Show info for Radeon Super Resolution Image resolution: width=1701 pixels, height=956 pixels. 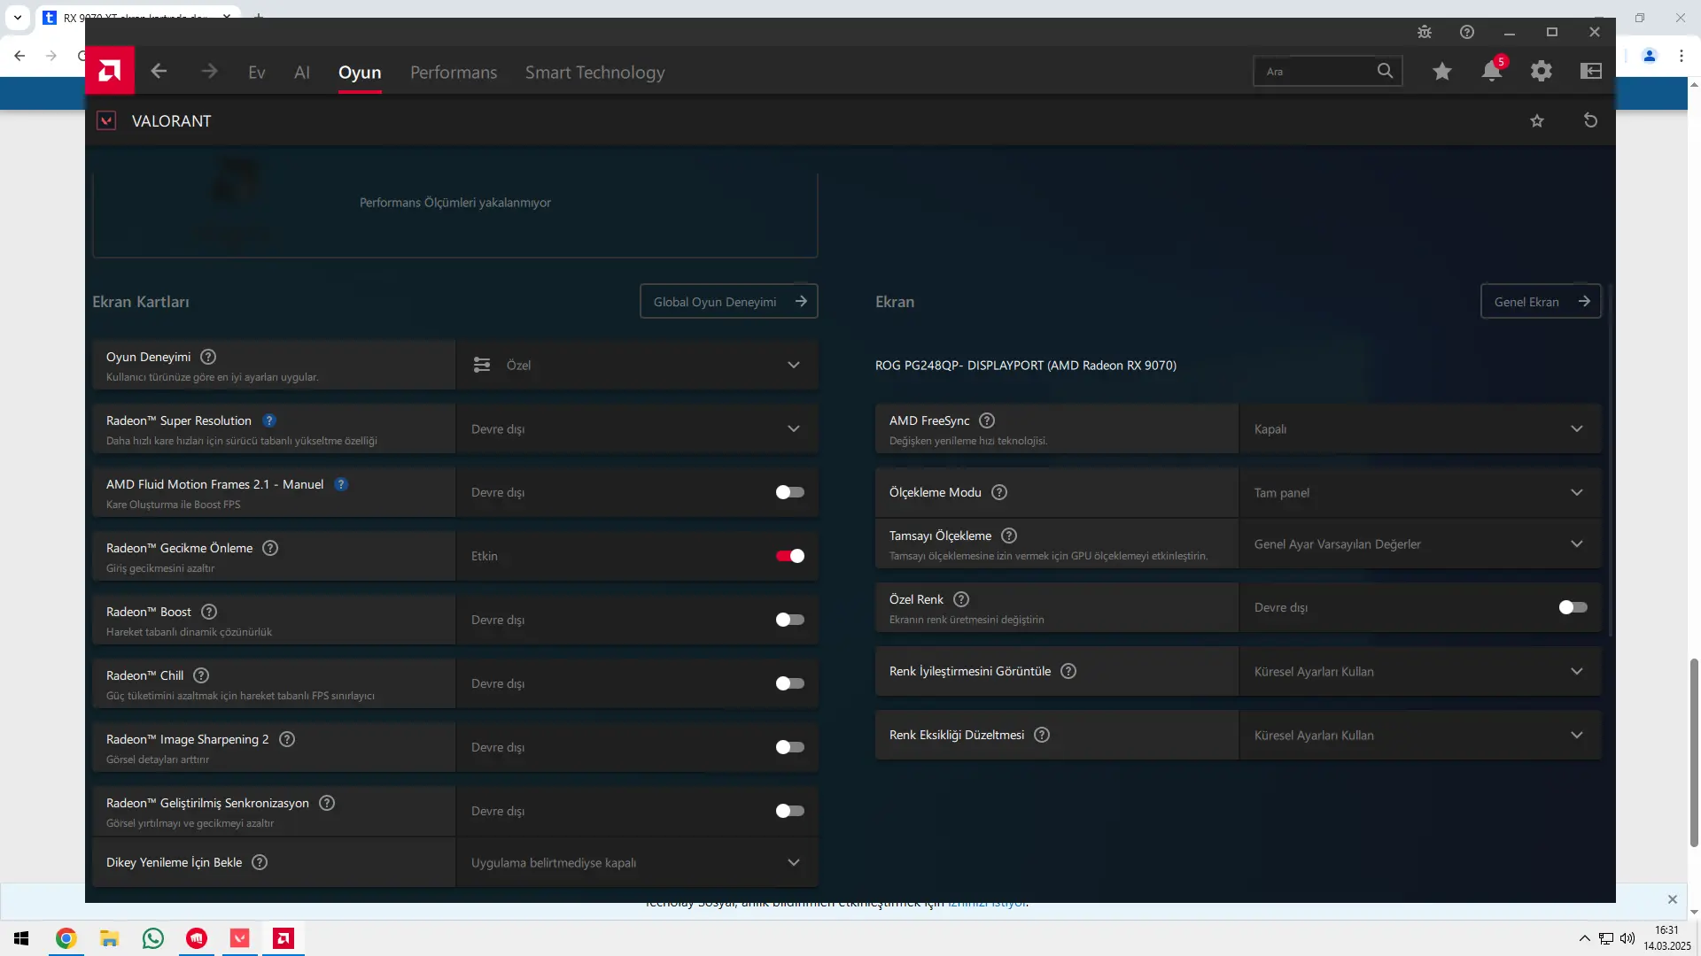tap(269, 420)
